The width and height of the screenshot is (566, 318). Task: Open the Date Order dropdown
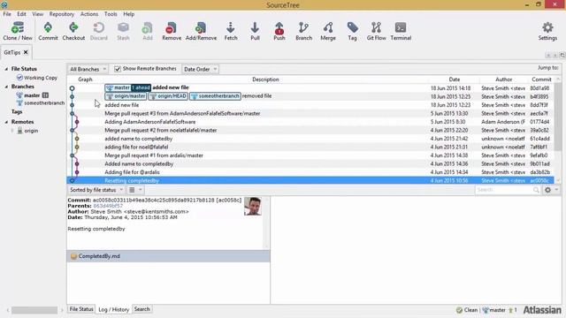(x=200, y=69)
